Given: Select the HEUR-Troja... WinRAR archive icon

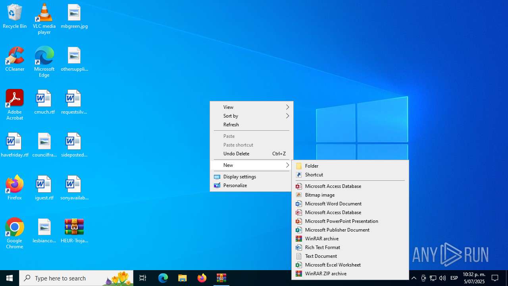Looking at the screenshot, I should (x=74, y=231).
